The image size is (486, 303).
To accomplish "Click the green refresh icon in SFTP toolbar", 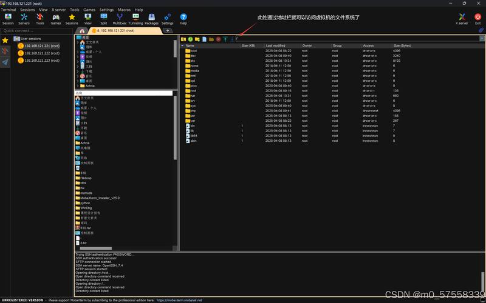I will click(x=191, y=39).
